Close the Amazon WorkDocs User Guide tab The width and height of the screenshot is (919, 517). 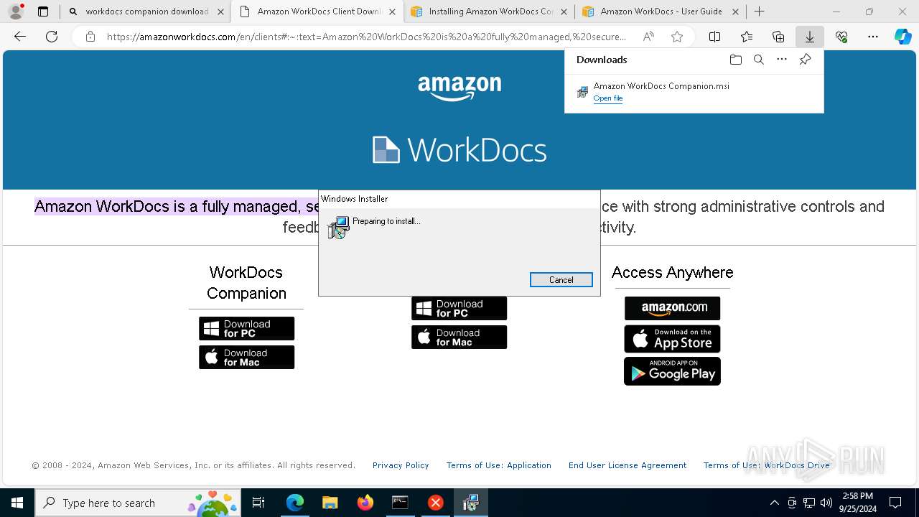pos(735,11)
